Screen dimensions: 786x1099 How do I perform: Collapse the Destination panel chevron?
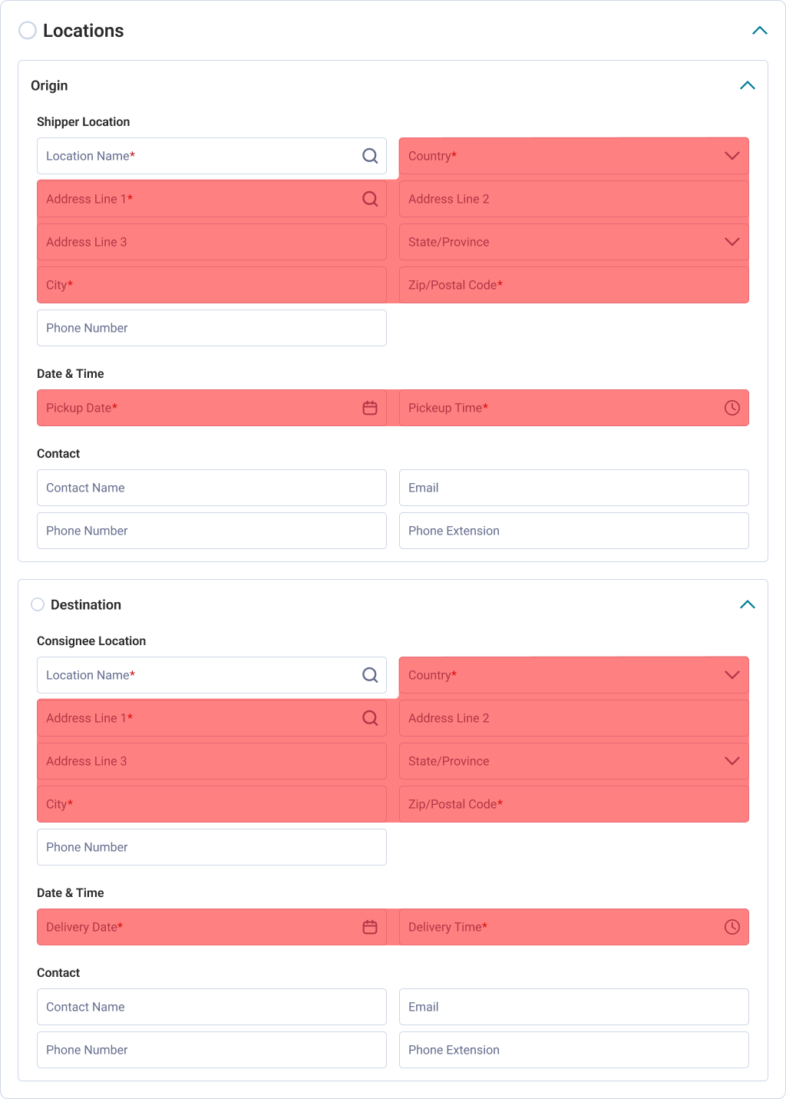[748, 604]
